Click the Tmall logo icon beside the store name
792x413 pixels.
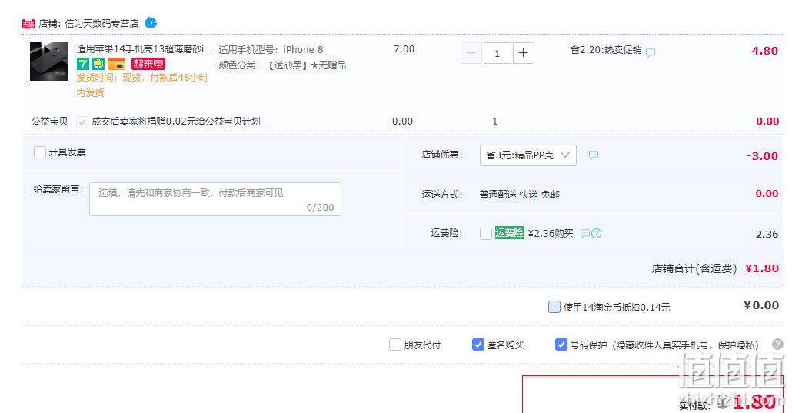pyautogui.click(x=28, y=24)
